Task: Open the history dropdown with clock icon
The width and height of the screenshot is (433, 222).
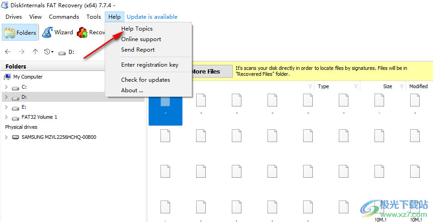Action: (x=49, y=52)
